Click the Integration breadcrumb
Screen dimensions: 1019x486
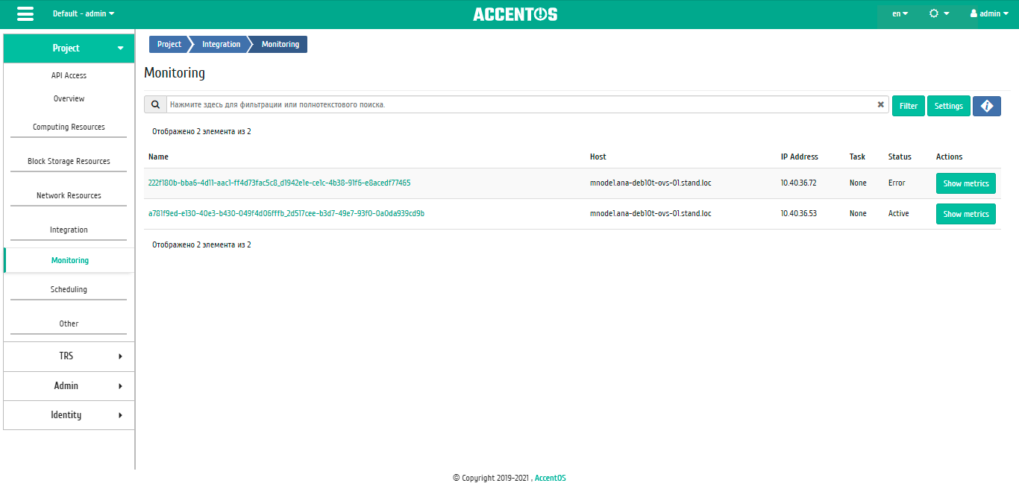pyautogui.click(x=221, y=44)
